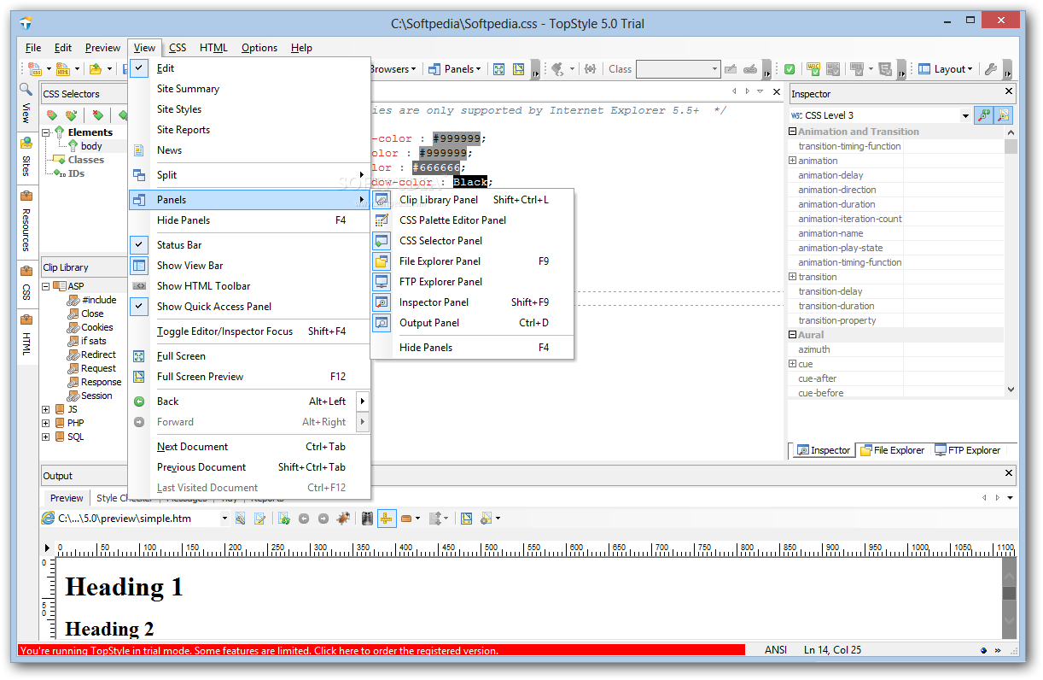Expand the PHP folder in Clip Library
Image resolution: width=1043 pixels, height=680 pixels.
pos(46,423)
